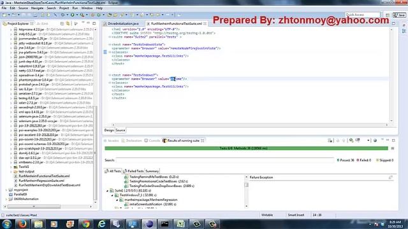Click the Eclipse icon in the taskbar
This screenshot has width=408, height=229.
[x=149, y=224]
